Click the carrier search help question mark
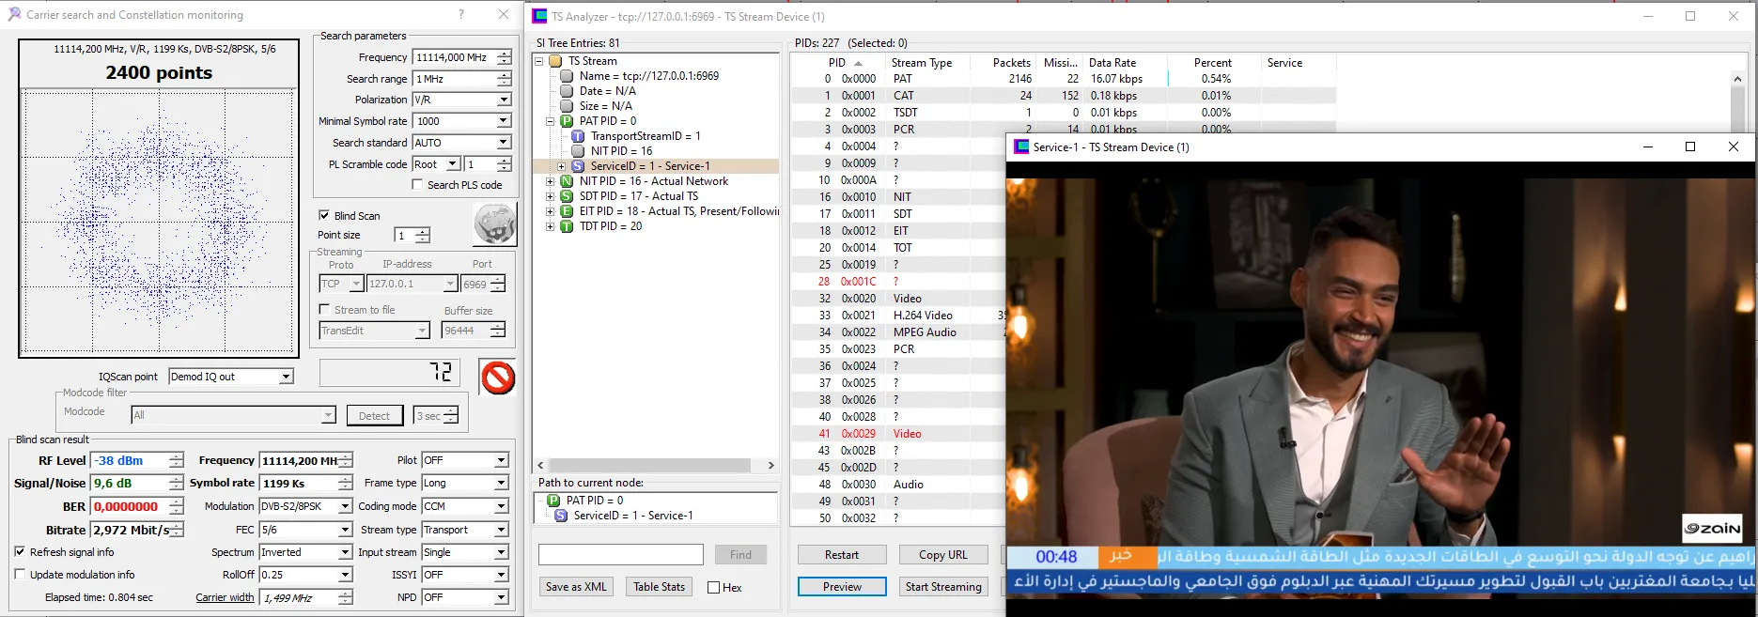 (460, 14)
